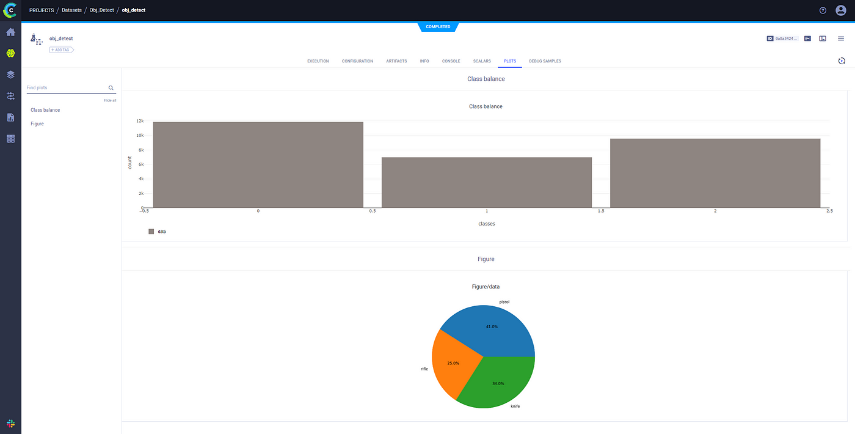Switch to the DEBUG SAMPLES tab
Image resolution: width=855 pixels, height=434 pixels.
(x=545, y=61)
